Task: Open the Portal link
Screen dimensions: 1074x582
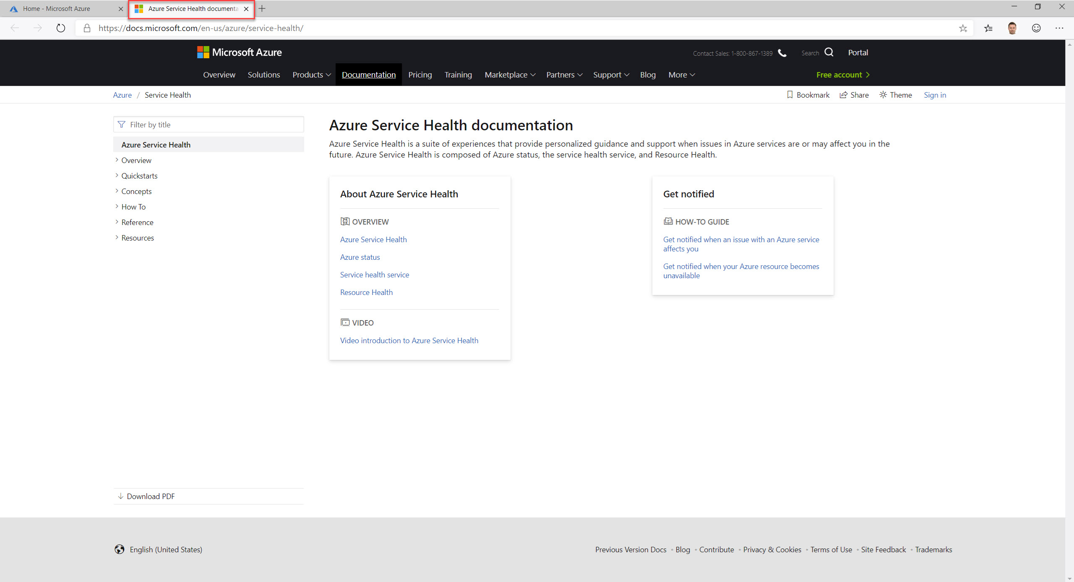Action: (858, 52)
